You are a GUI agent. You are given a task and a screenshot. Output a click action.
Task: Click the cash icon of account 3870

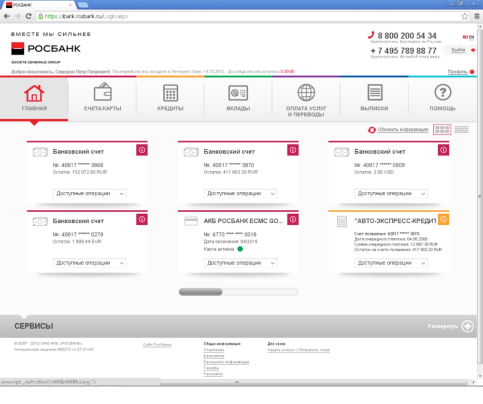[x=191, y=152]
